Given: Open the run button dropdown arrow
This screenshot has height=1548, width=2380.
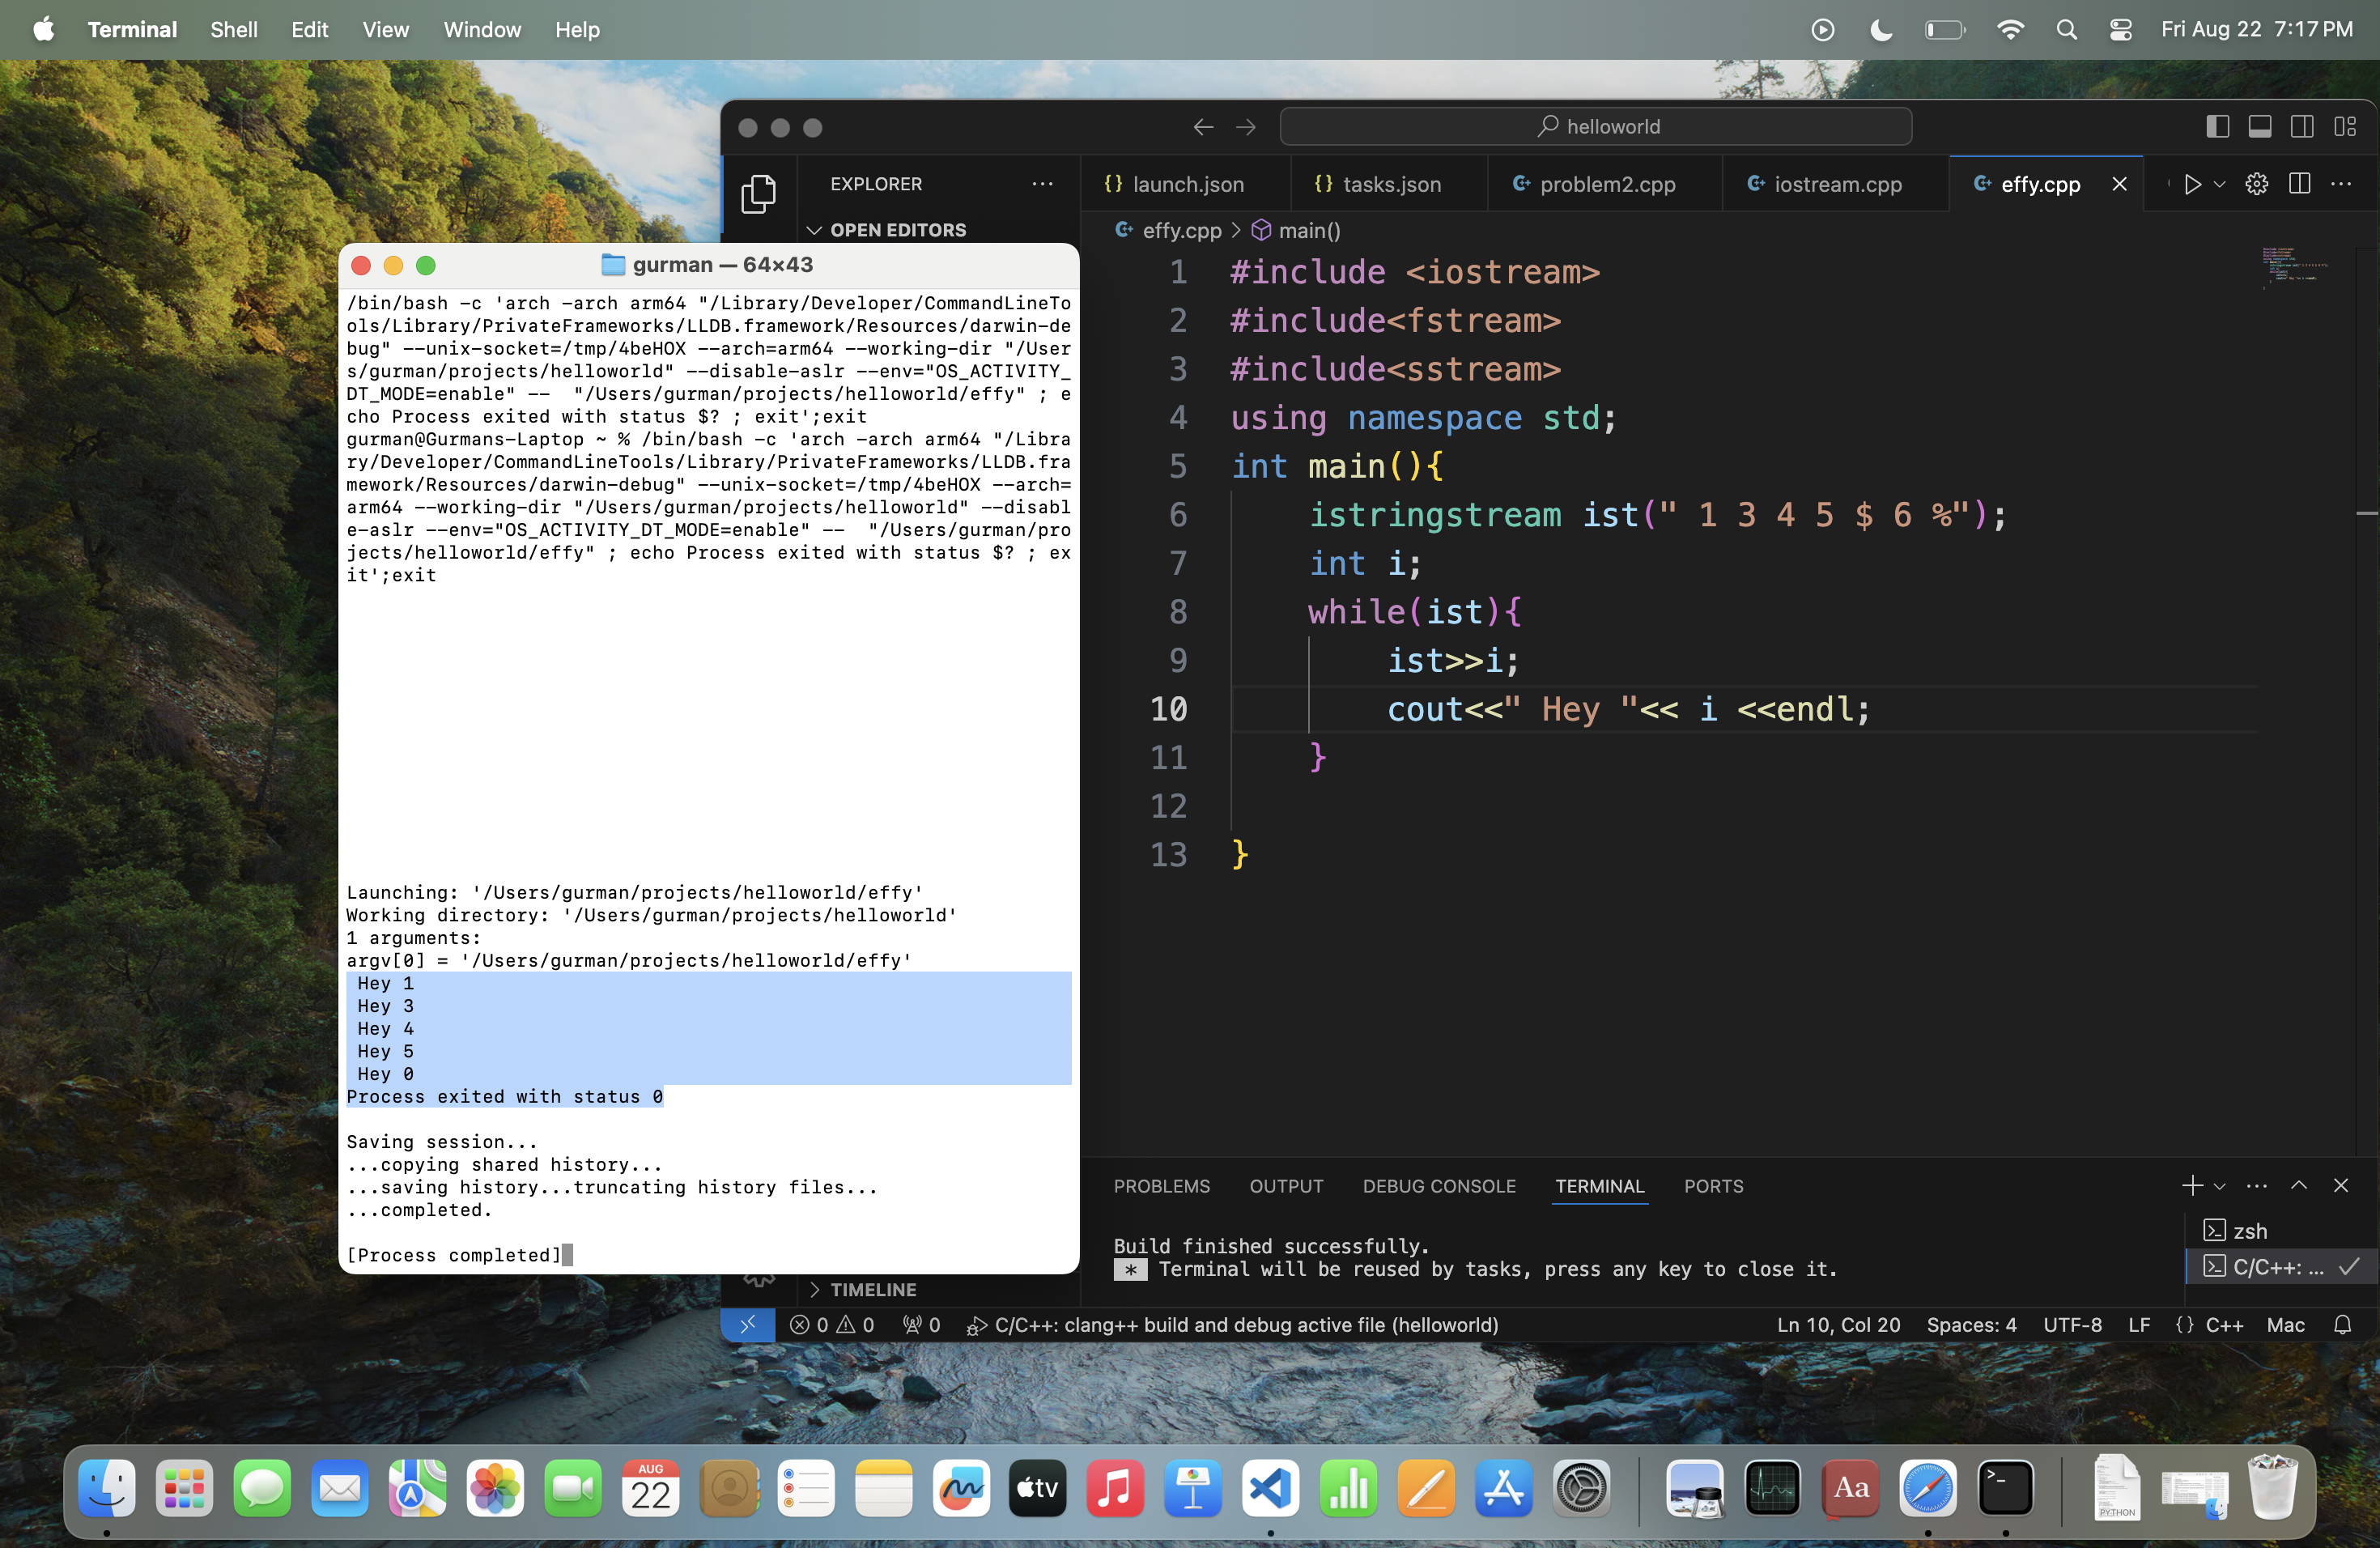Looking at the screenshot, I should 2220,184.
